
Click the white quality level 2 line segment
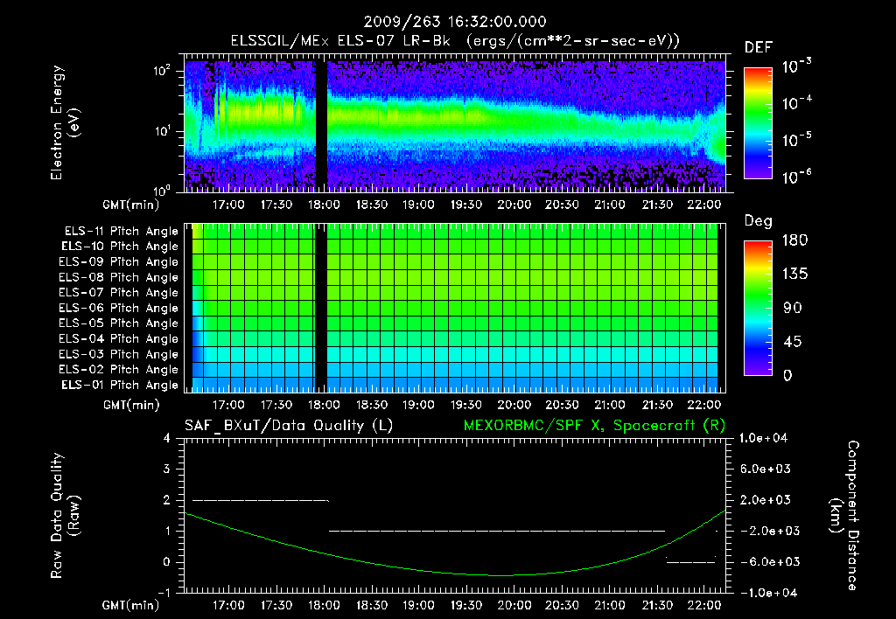[x=261, y=500]
